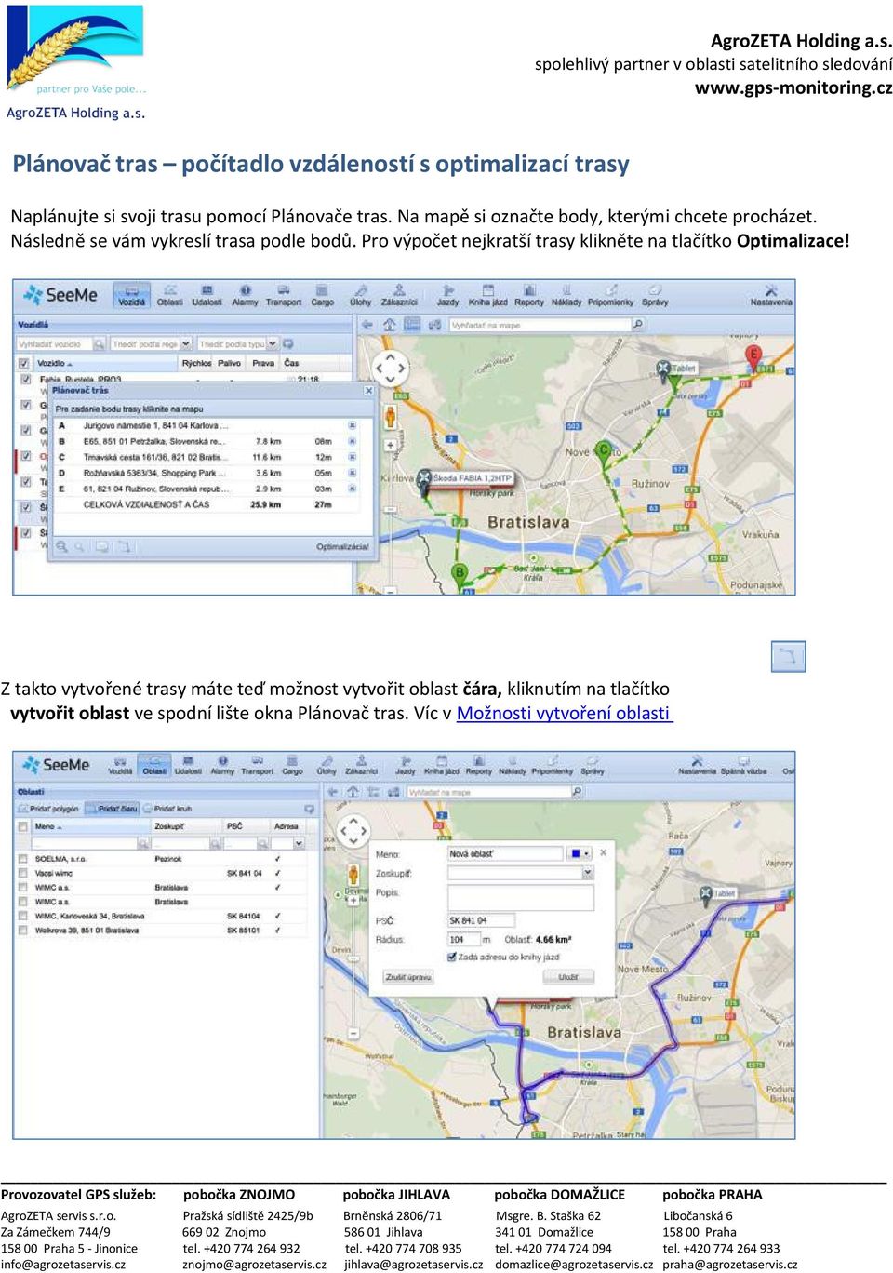Open Náklady in the first SeeMe screenshot toolbar
The height and width of the screenshot is (1273, 893).
566,296
